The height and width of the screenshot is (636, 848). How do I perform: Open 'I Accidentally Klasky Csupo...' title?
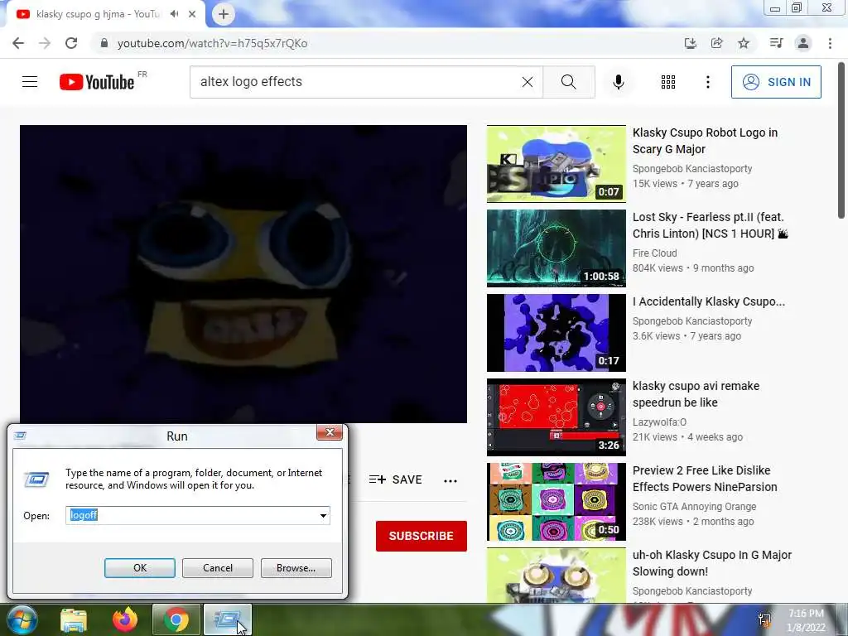click(x=709, y=301)
